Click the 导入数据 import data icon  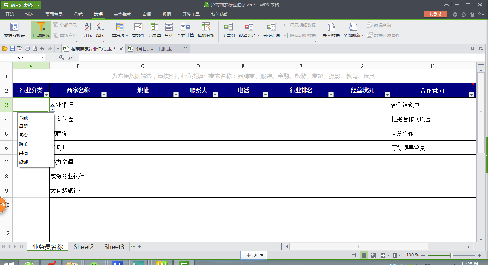click(x=331, y=30)
